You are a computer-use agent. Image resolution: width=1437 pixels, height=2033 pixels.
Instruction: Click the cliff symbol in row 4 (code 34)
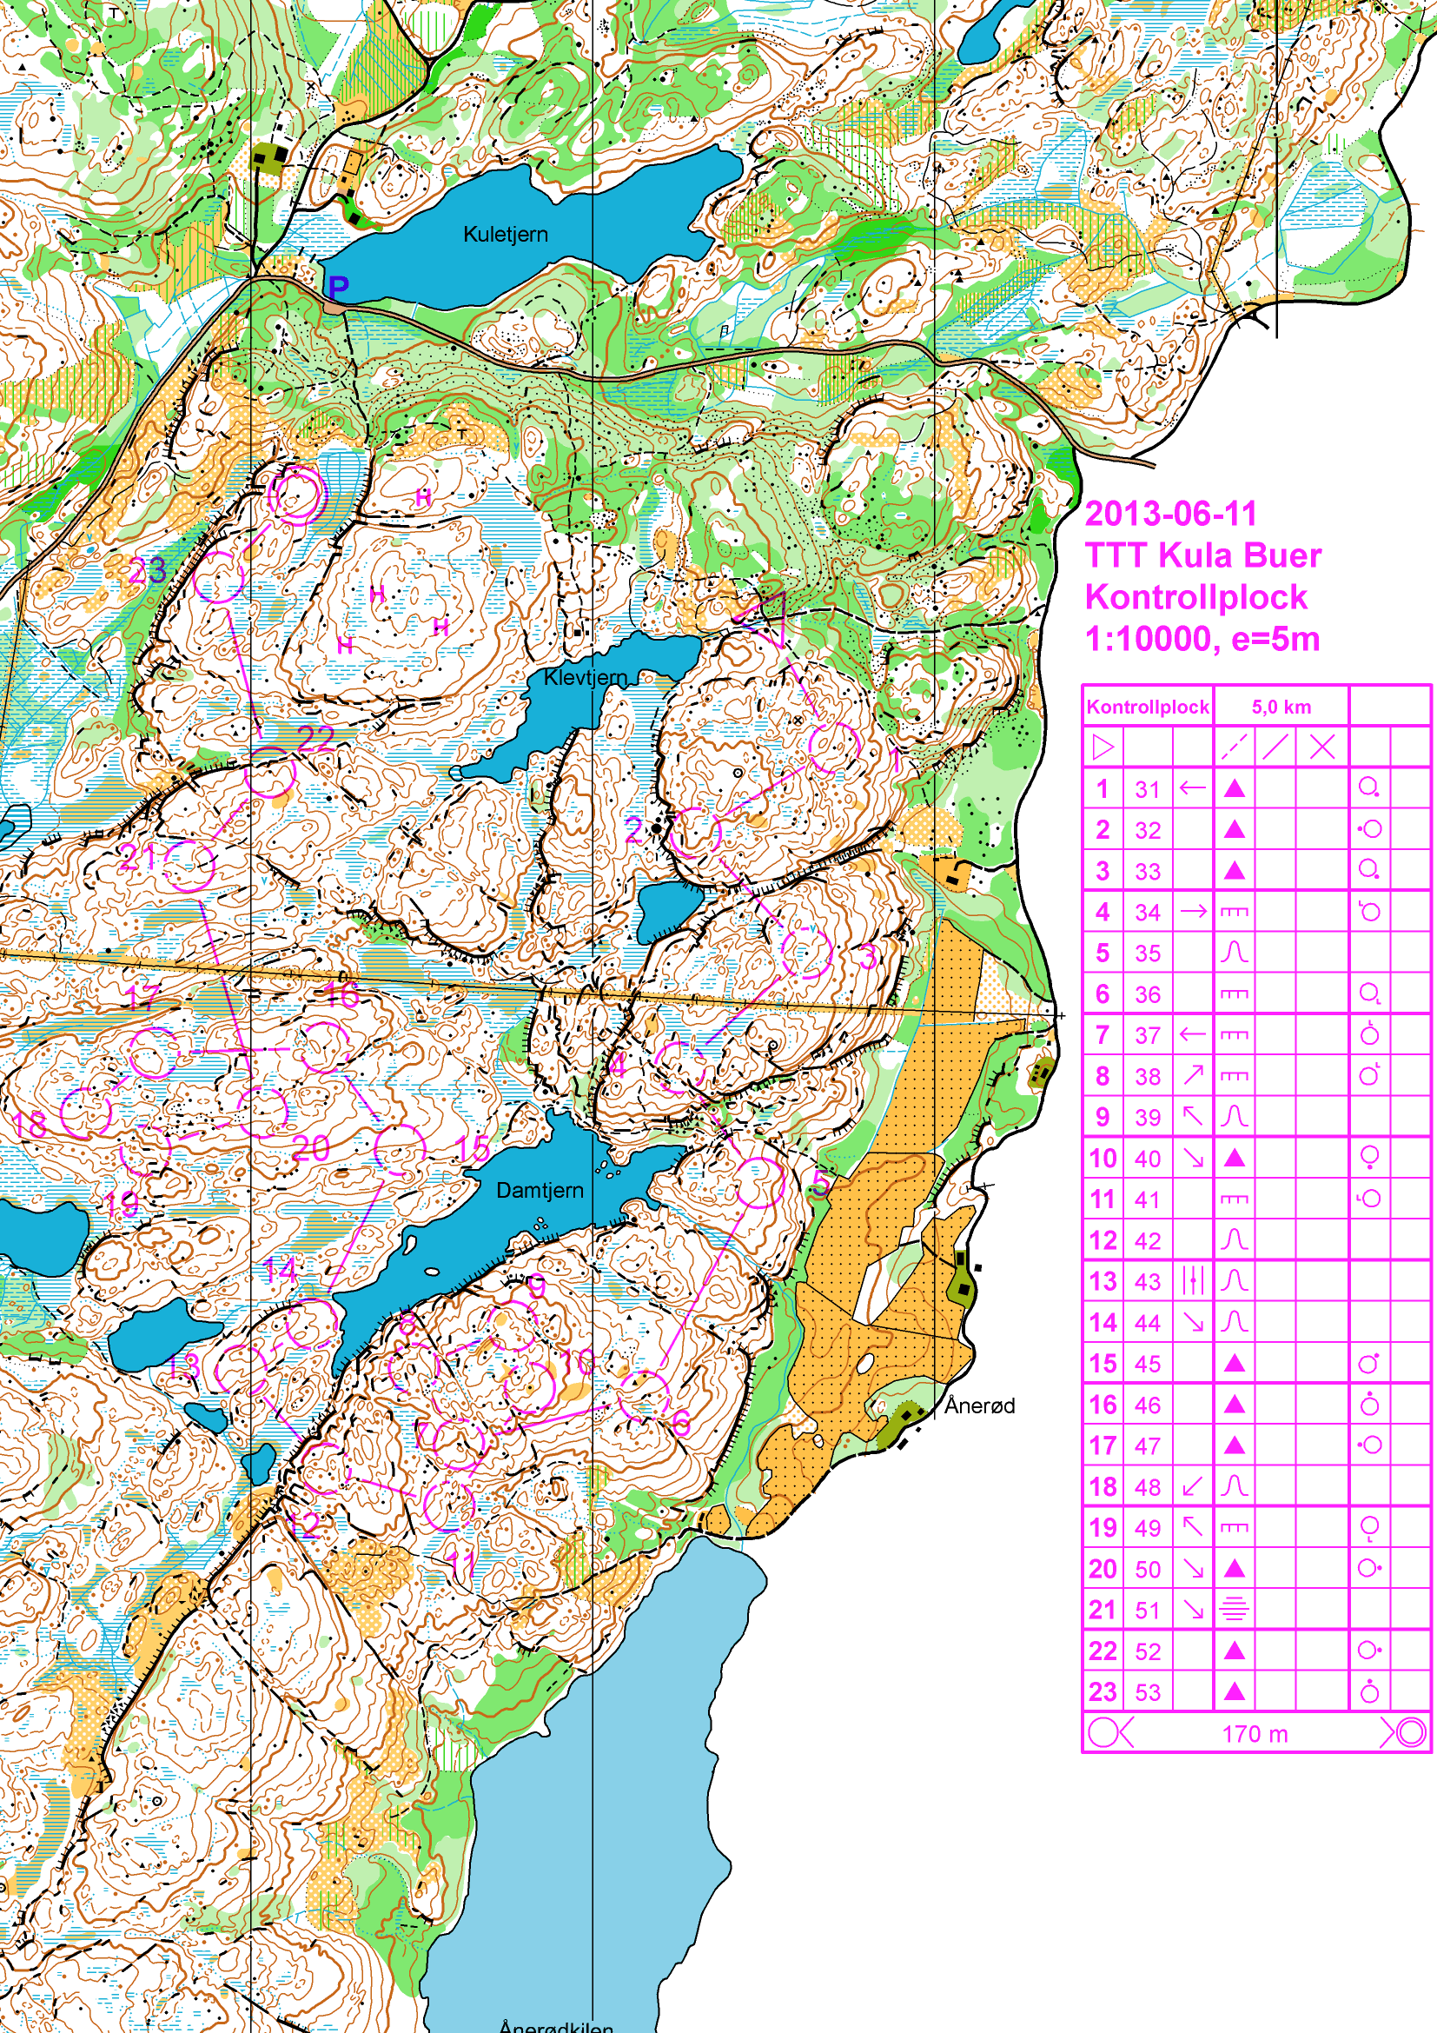[x=1235, y=911]
